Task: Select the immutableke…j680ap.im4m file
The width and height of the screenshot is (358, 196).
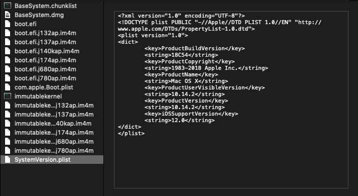Action: coord(52,142)
